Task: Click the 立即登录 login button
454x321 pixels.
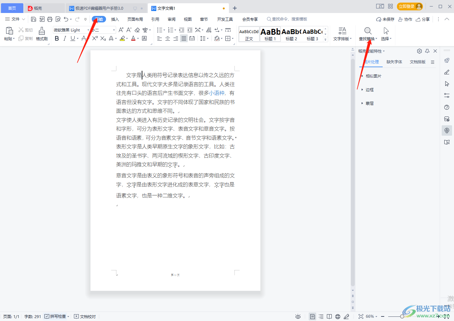Action: [x=410, y=6]
